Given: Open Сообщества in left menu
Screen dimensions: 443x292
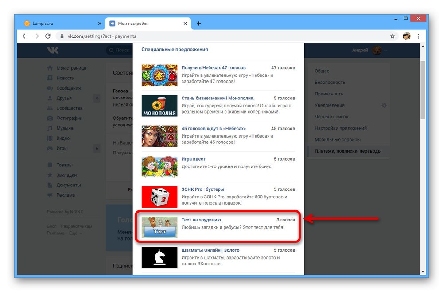Looking at the screenshot, I should (x=65, y=108).
